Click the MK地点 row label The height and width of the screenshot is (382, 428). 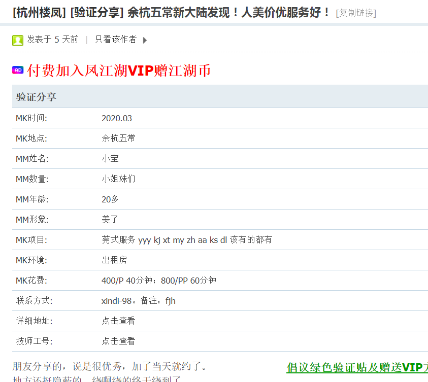coord(31,138)
